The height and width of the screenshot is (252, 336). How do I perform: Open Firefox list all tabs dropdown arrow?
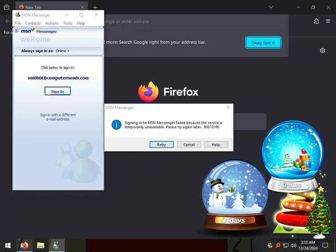point(271,7)
